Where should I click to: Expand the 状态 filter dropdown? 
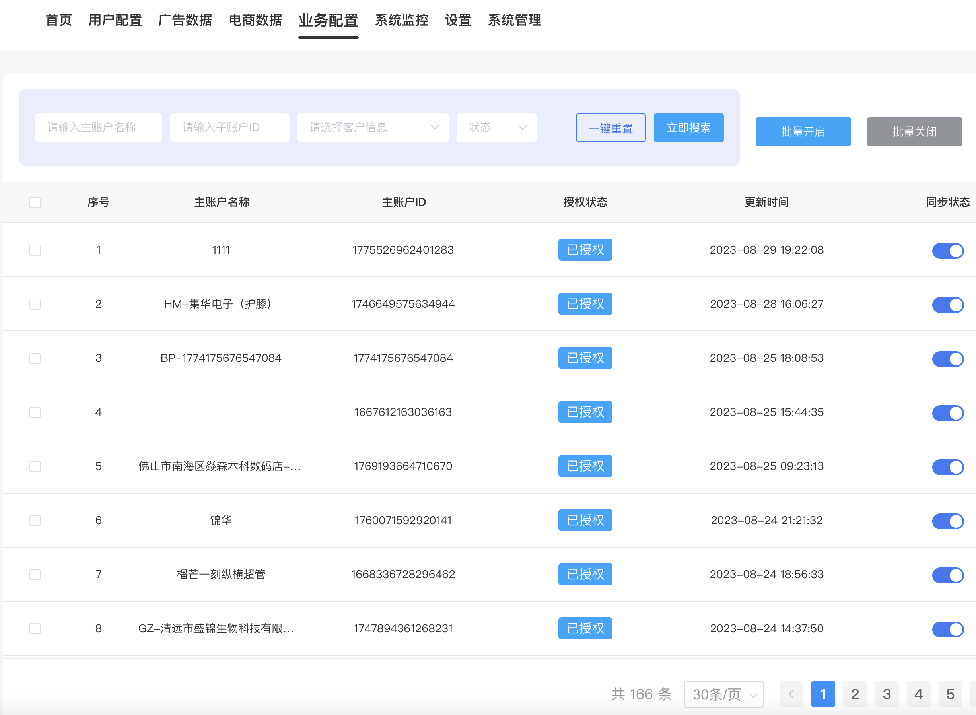[x=496, y=128]
